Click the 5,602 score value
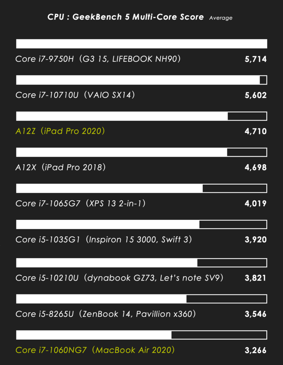The image size is (283, 365). point(256,96)
